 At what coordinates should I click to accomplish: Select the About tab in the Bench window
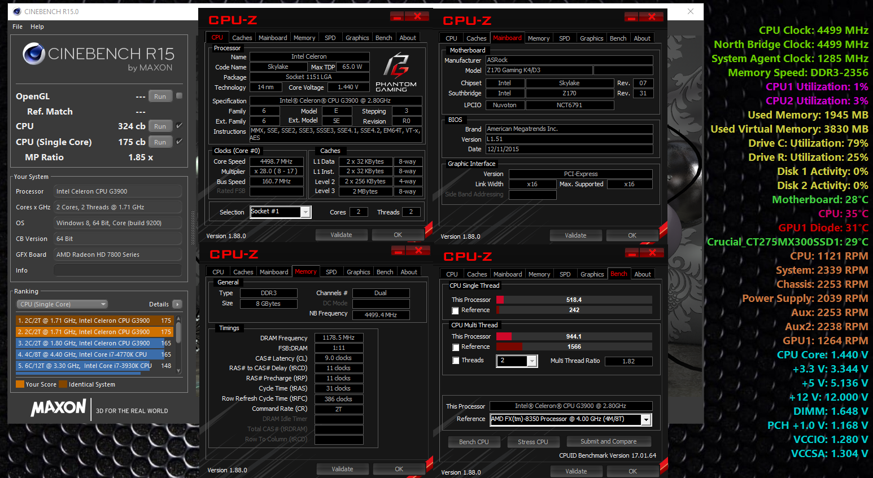643,274
